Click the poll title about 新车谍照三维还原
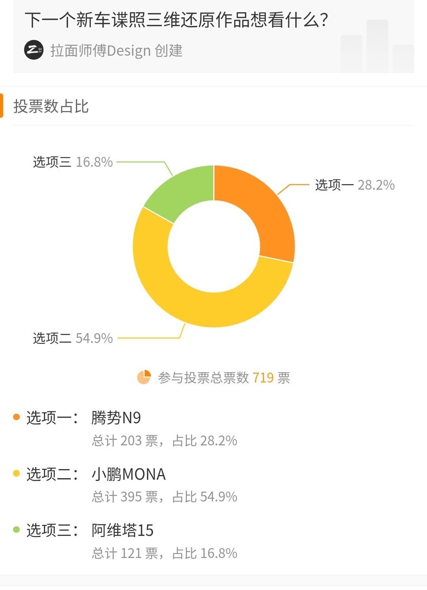 (x=177, y=20)
